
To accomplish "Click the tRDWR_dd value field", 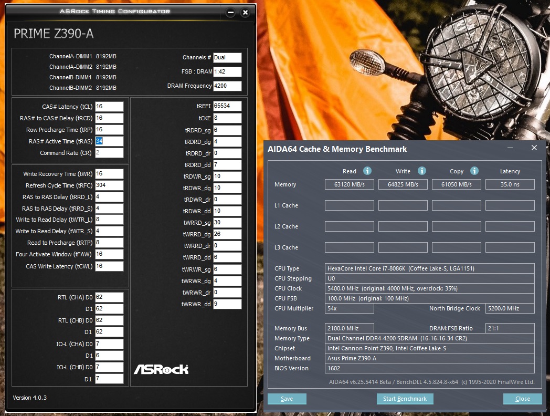I will pyautogui.click(x=227, y=211).
